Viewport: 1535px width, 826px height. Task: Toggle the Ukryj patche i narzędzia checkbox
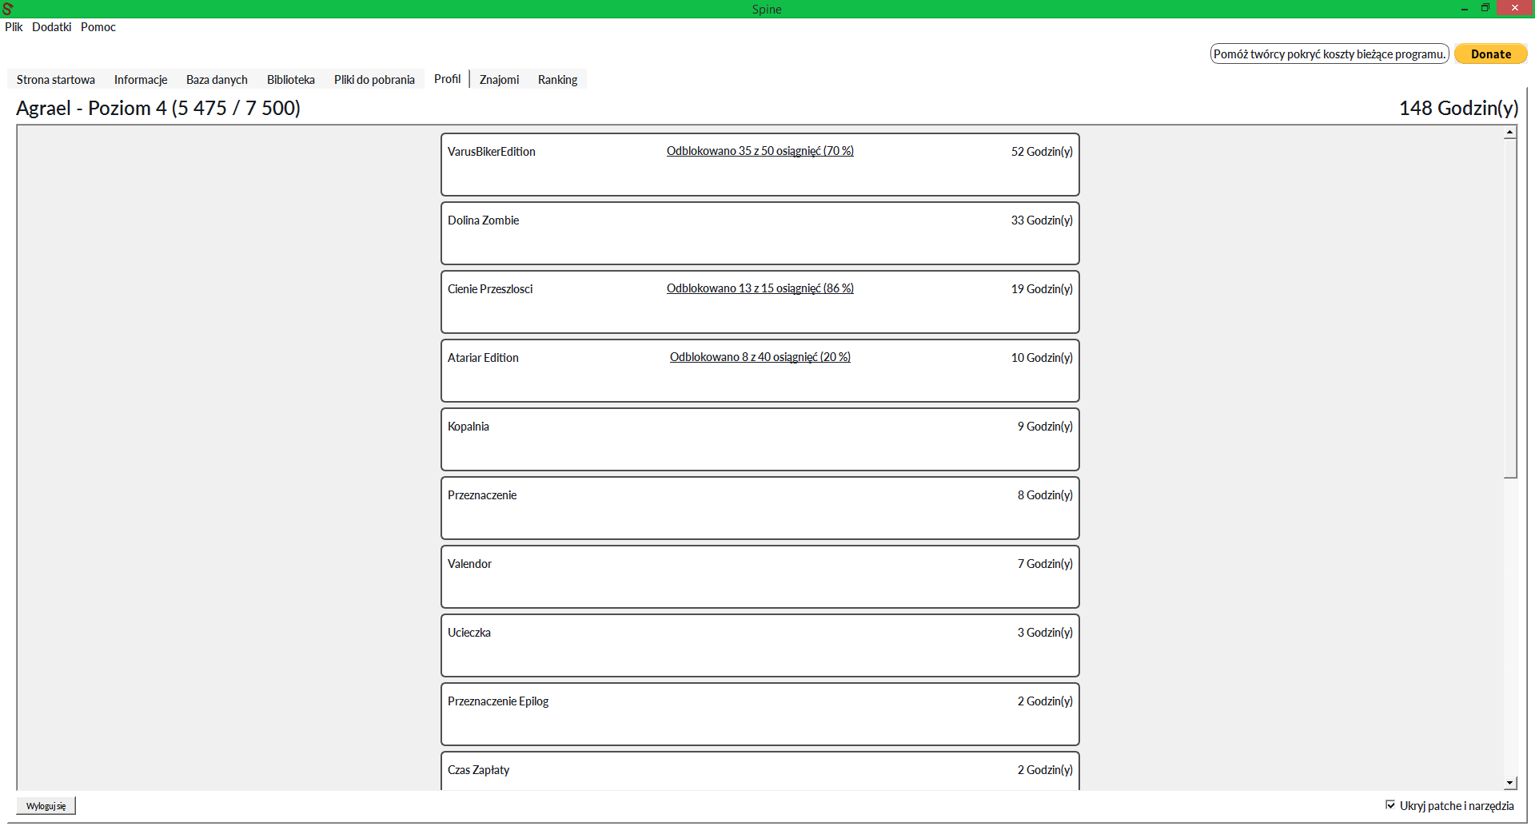(x=1390, y=805)
